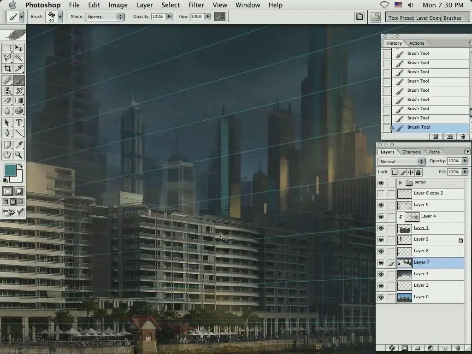Enable the airbrush option
The image size is (472, 354).
(x=220, y=17)
